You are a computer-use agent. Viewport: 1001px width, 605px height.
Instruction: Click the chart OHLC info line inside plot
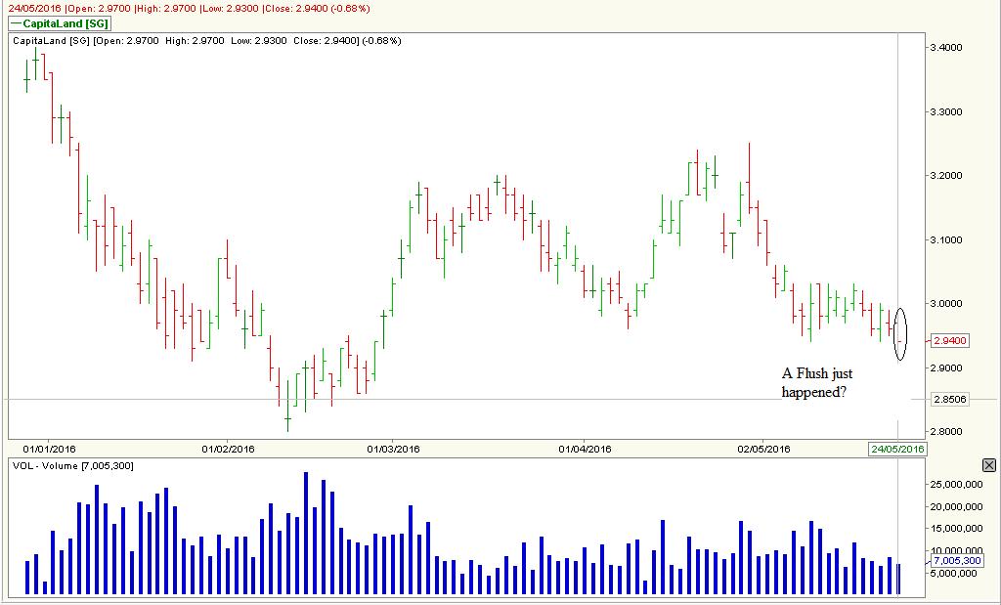[207, 41]
